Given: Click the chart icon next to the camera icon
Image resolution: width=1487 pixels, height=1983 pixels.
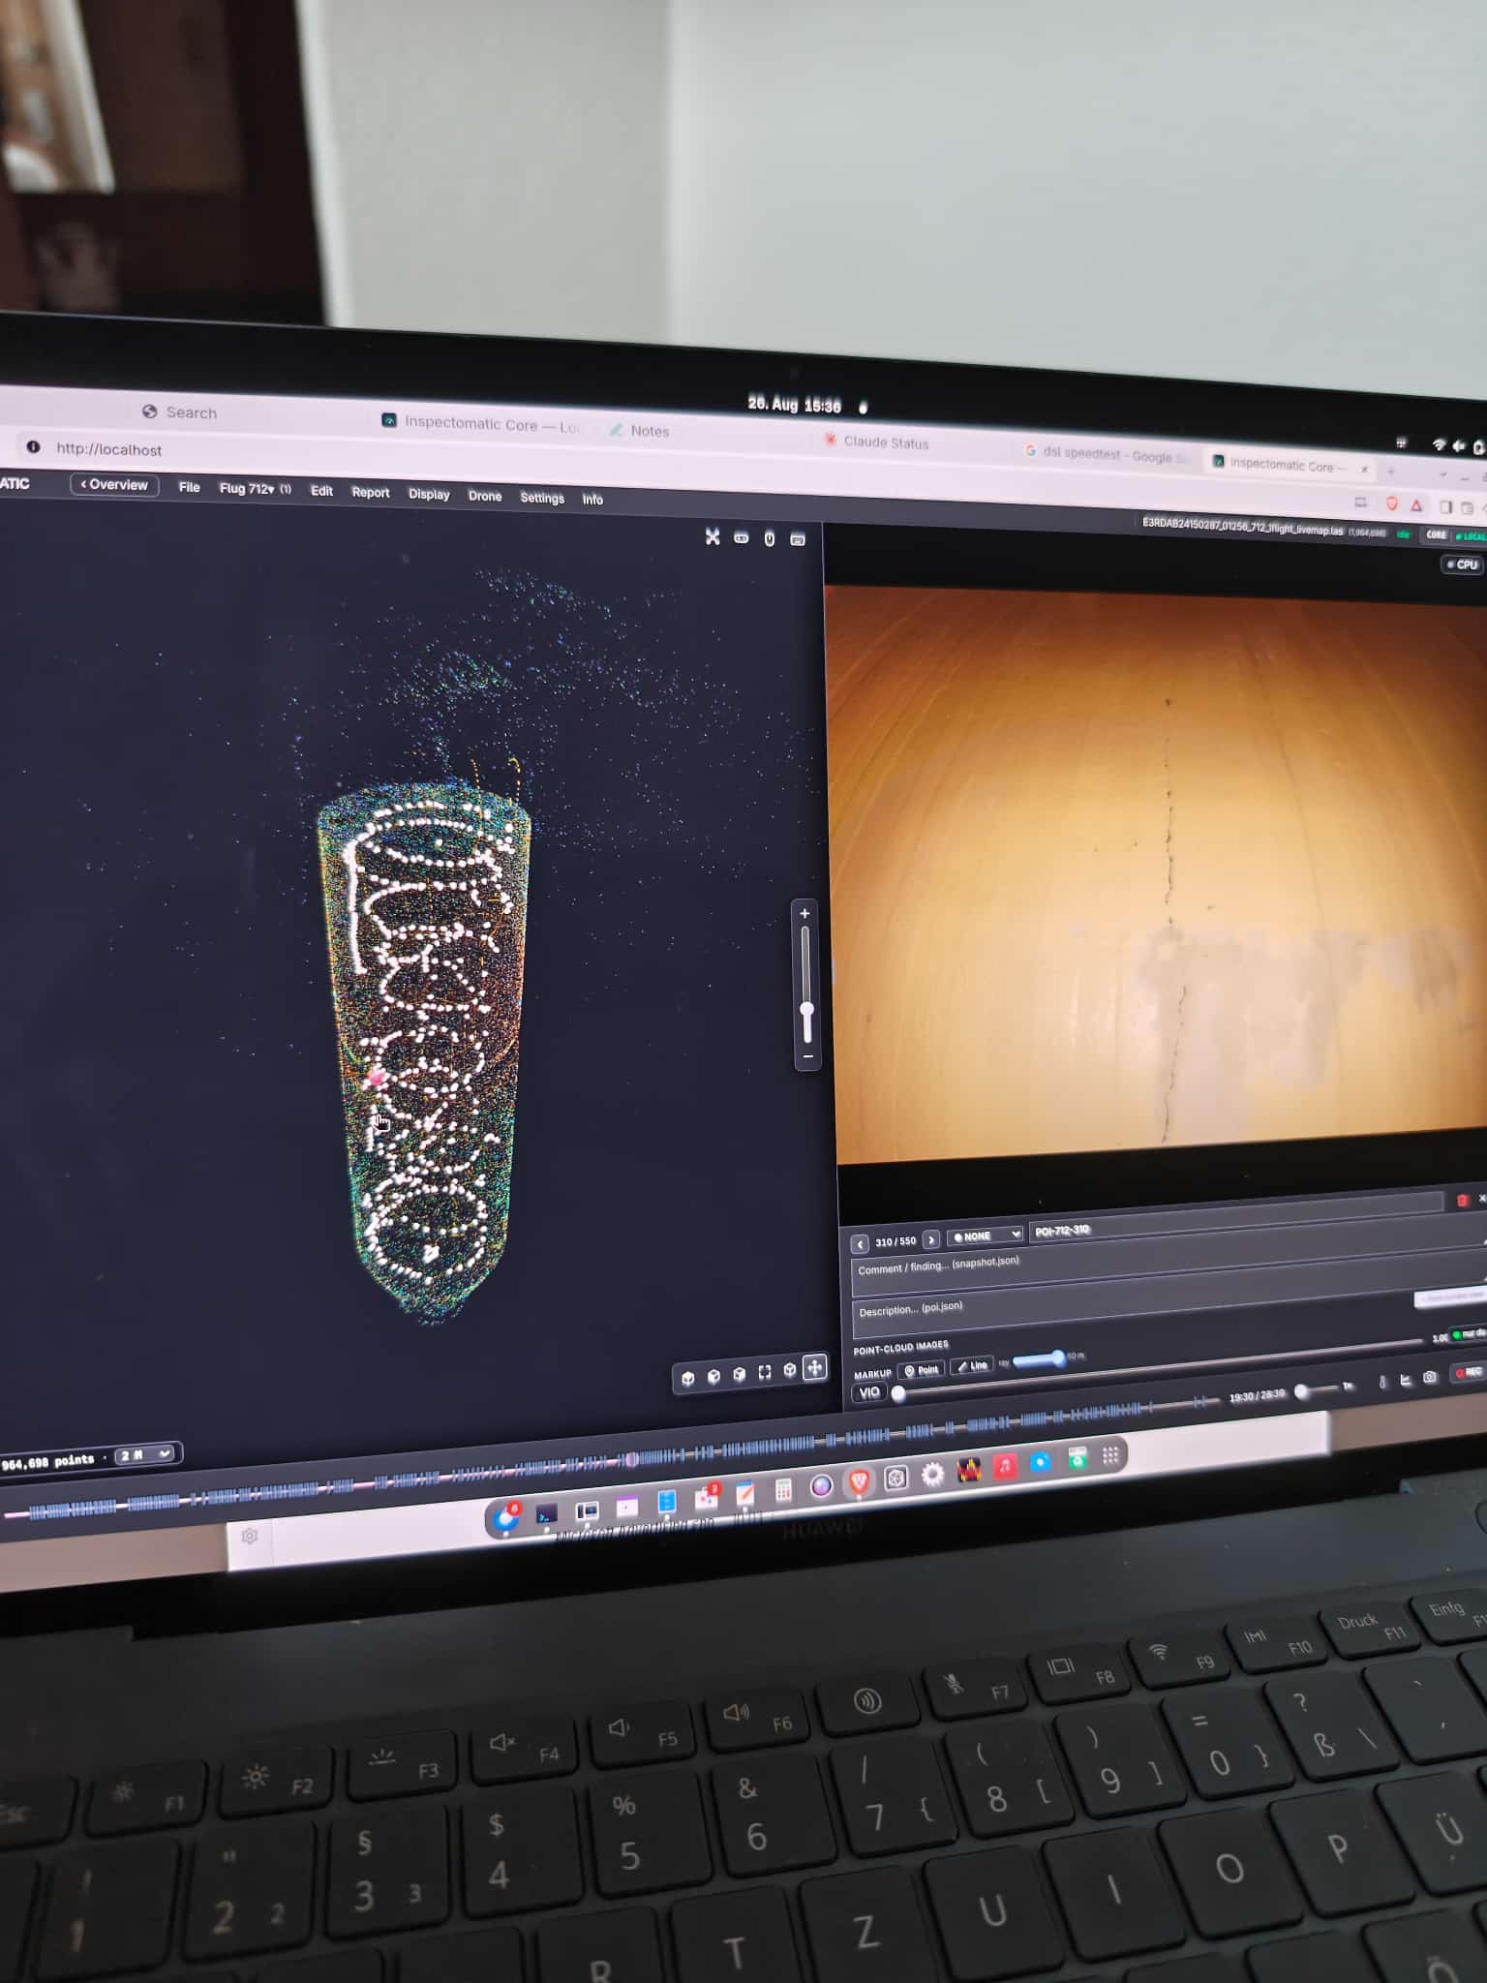Looking at the screenshot, I should click(x=1406, y=1380).
